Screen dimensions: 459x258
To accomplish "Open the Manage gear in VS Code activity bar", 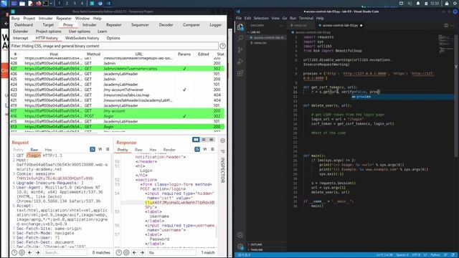I will coord(240,247).
